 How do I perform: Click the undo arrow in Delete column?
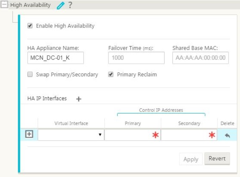[x=227, y=135]
